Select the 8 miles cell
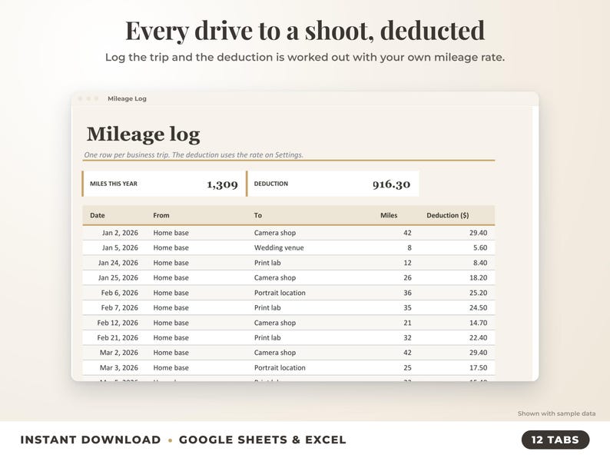This screenshot has height=458, width=610. point(409,247)
